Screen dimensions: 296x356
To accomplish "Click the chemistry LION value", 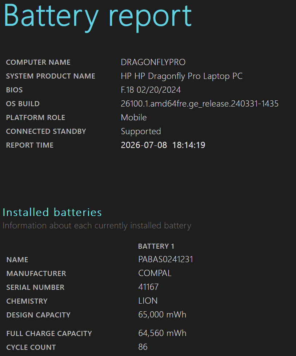I will pyautogui.click(x=148, y=301).
